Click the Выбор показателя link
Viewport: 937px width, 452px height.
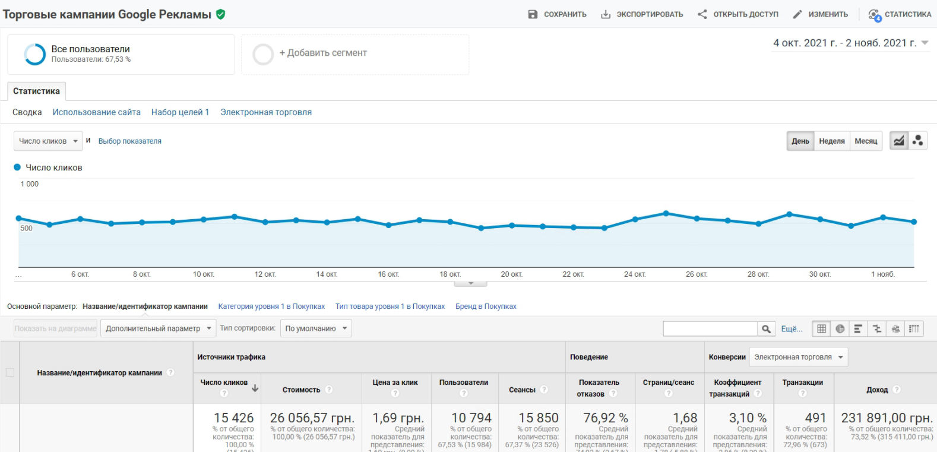(130, 141)
